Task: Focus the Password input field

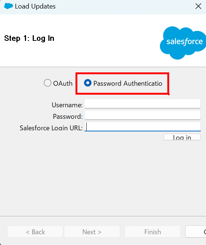Action: point(142,115)
